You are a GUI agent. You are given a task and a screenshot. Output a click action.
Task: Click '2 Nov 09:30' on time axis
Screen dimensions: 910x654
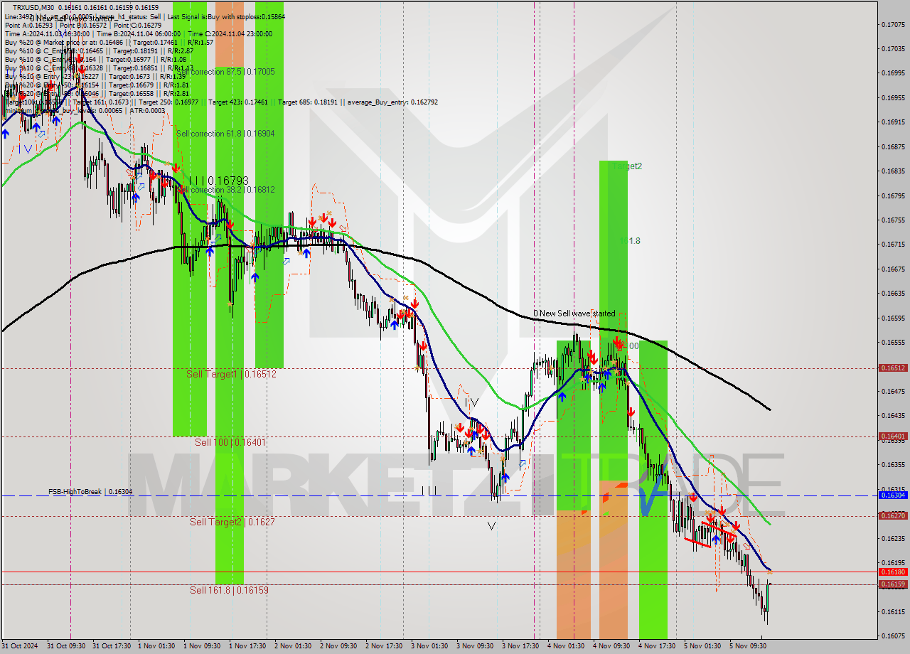pos(339,646)
